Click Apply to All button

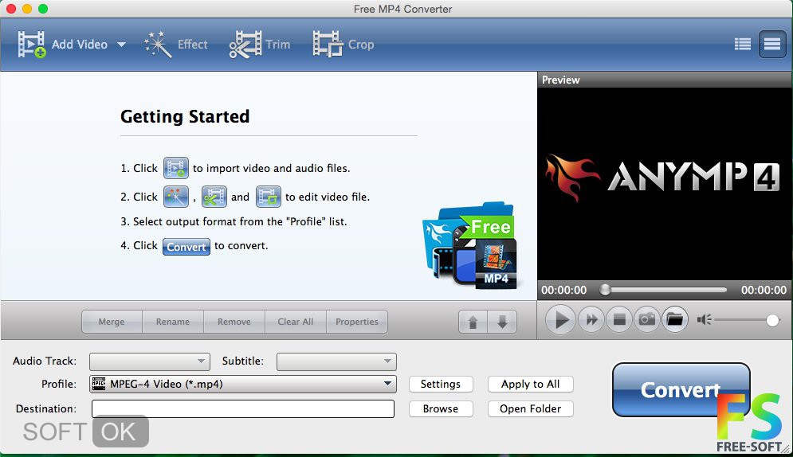531,385
